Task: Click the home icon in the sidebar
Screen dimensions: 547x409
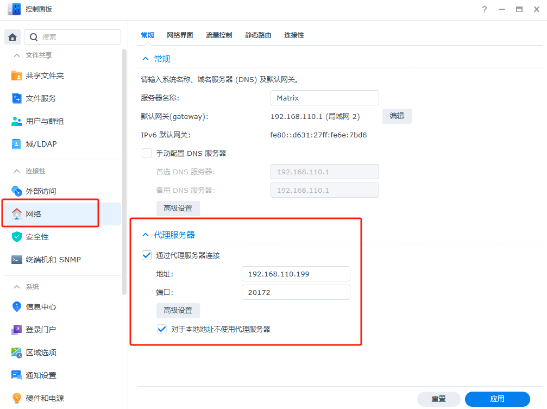Action: point(12,37)
